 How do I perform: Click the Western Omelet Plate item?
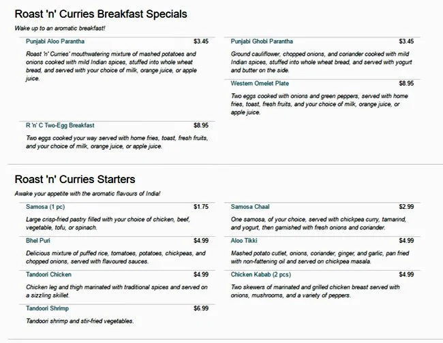pyautogui.click(x=260, y=84)
